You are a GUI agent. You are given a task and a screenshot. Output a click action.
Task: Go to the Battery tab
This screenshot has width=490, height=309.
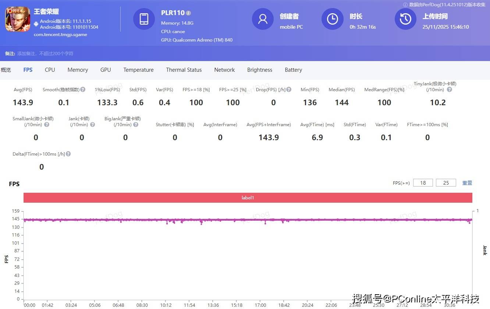coord(293,70)
